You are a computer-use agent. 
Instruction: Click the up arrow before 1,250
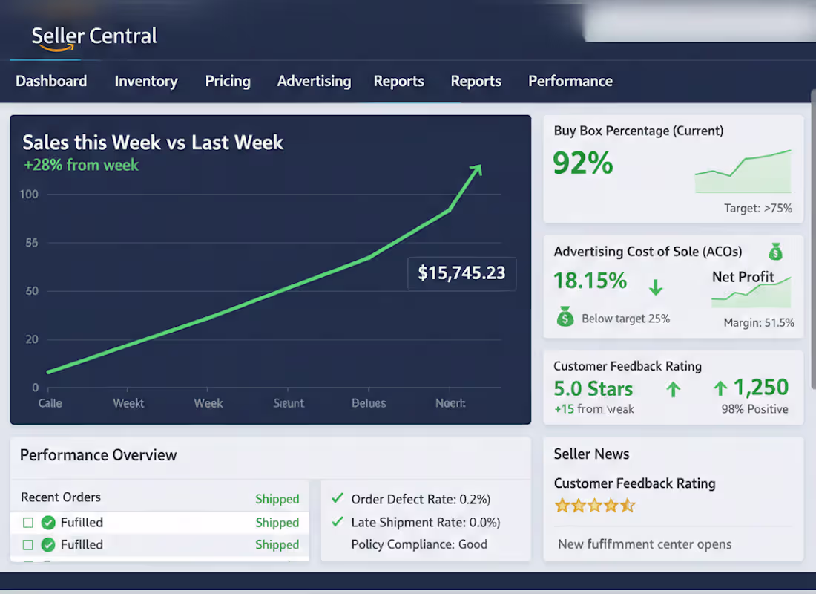720,388
